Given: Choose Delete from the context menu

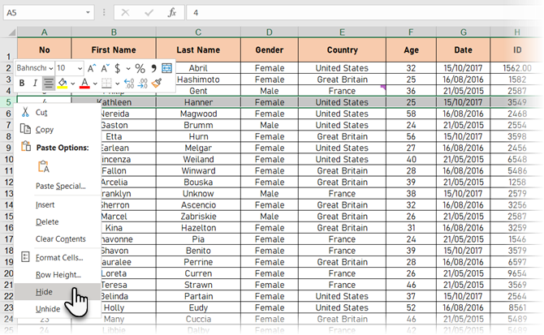Looking at the screenshot, I should (58, 221).
